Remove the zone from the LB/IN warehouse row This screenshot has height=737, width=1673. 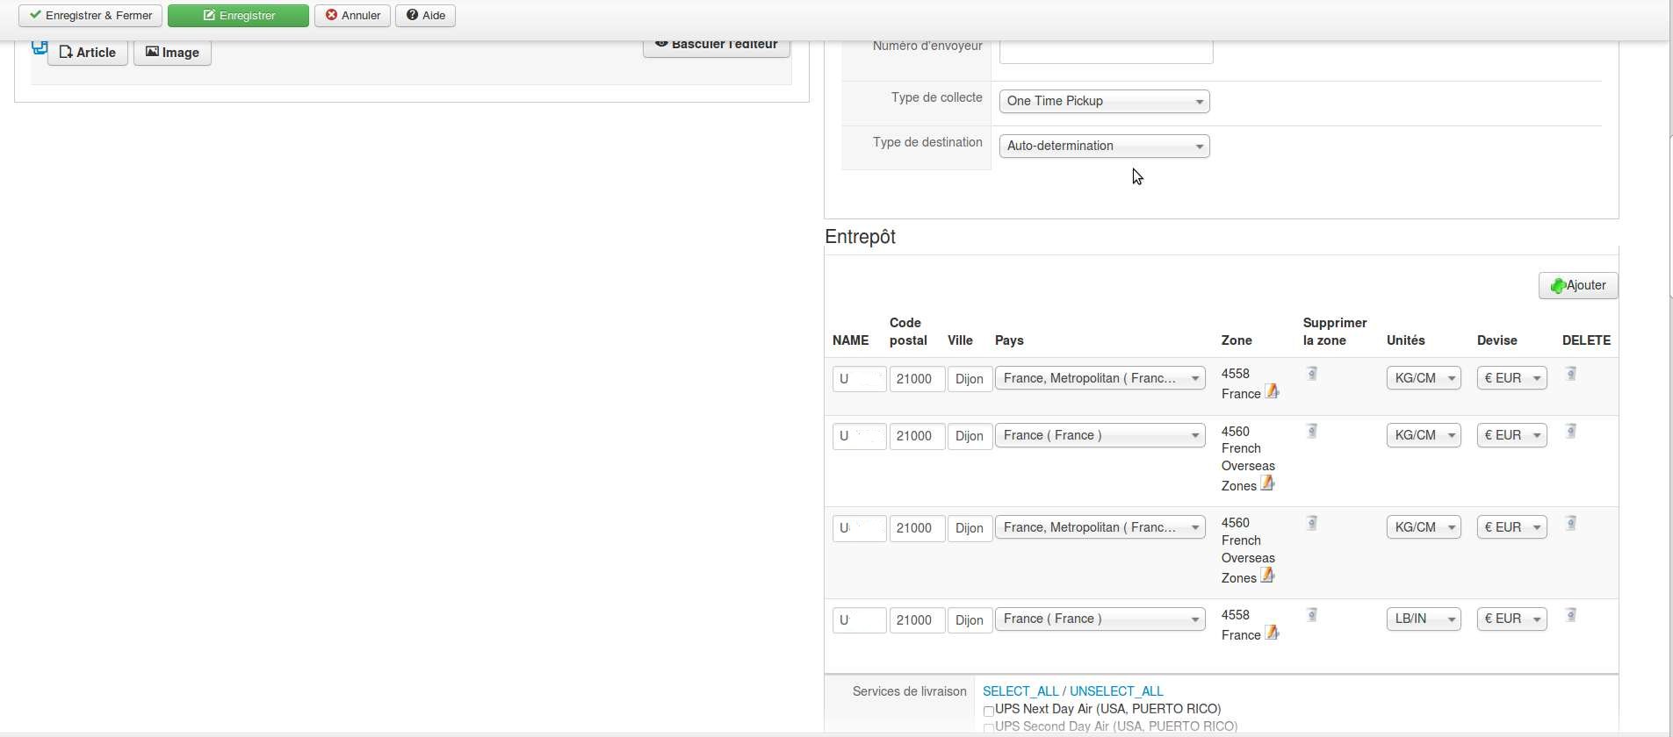pos(1311,615)
